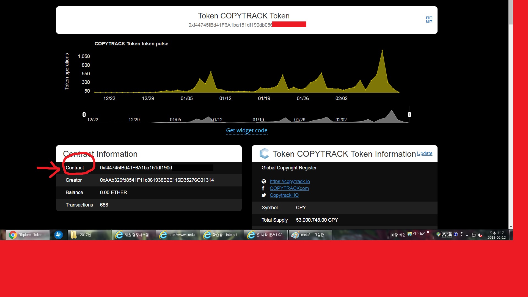Open the CopytrackHQ Twitter link
Viewport: 528px width, 297px height.
coord(284,195)
